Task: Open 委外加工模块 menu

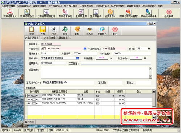Action: (x=71, y=6)
